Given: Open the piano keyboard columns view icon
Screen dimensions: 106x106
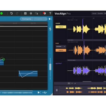Looking at the screenshot, I should (25, 13).
